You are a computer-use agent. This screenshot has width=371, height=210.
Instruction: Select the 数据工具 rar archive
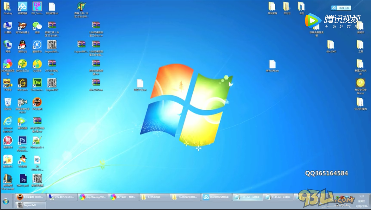[52, 29]
